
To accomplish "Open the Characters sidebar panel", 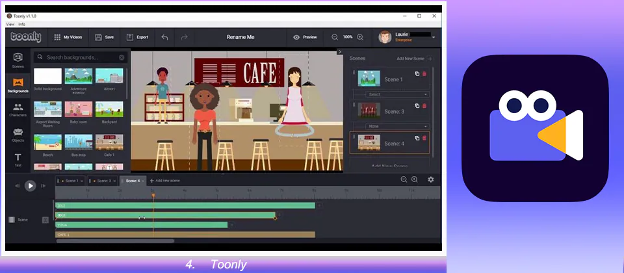I will (x=18, y=110).
